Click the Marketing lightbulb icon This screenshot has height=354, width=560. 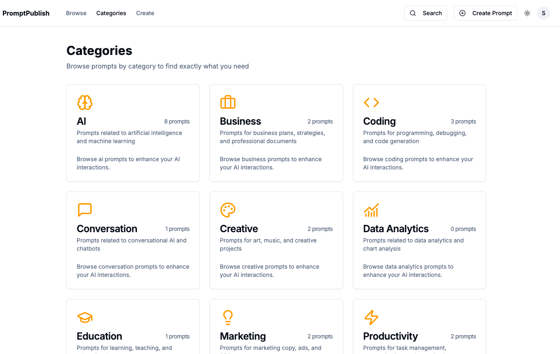point(228,317)
